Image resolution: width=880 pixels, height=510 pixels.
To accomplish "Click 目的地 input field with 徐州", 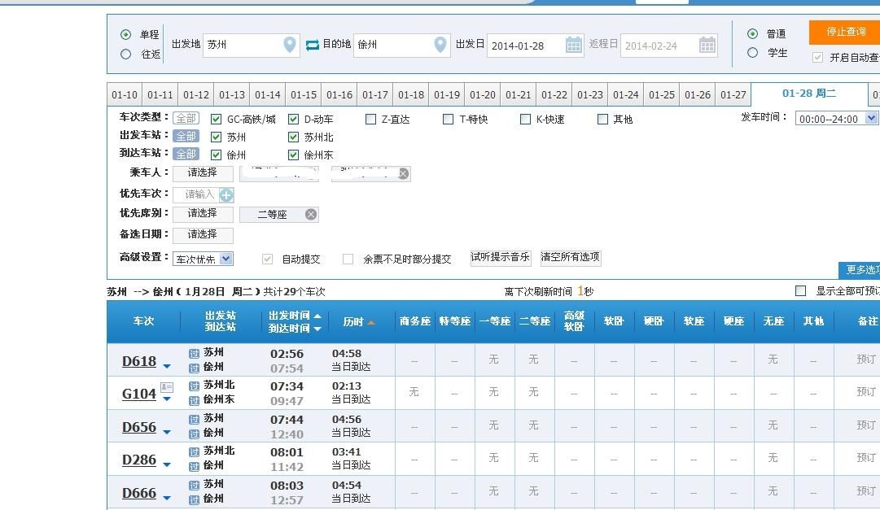I will pos(402,45).
